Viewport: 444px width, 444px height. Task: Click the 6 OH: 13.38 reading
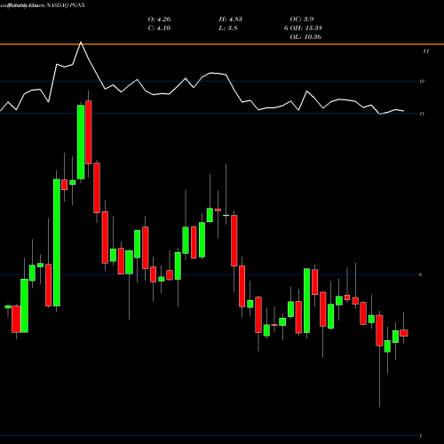303,28
